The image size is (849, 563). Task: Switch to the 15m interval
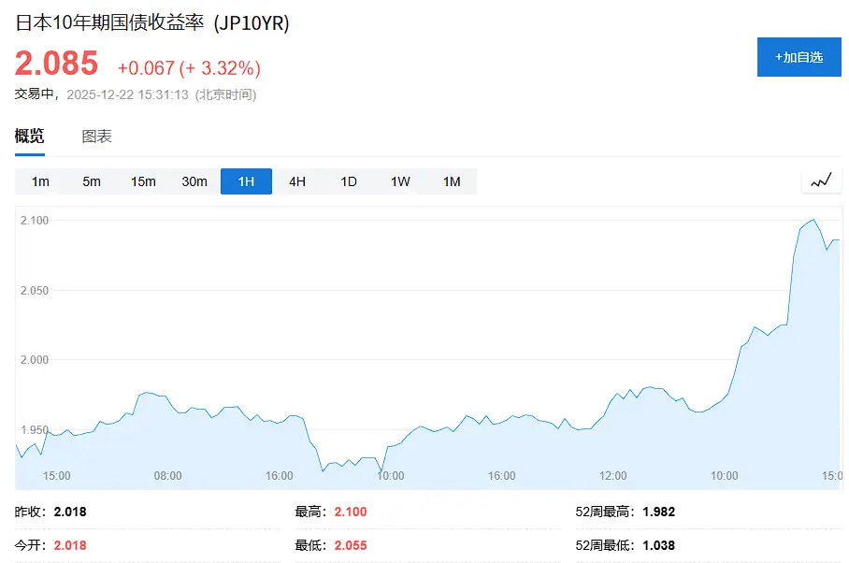(x=142, y=181)
